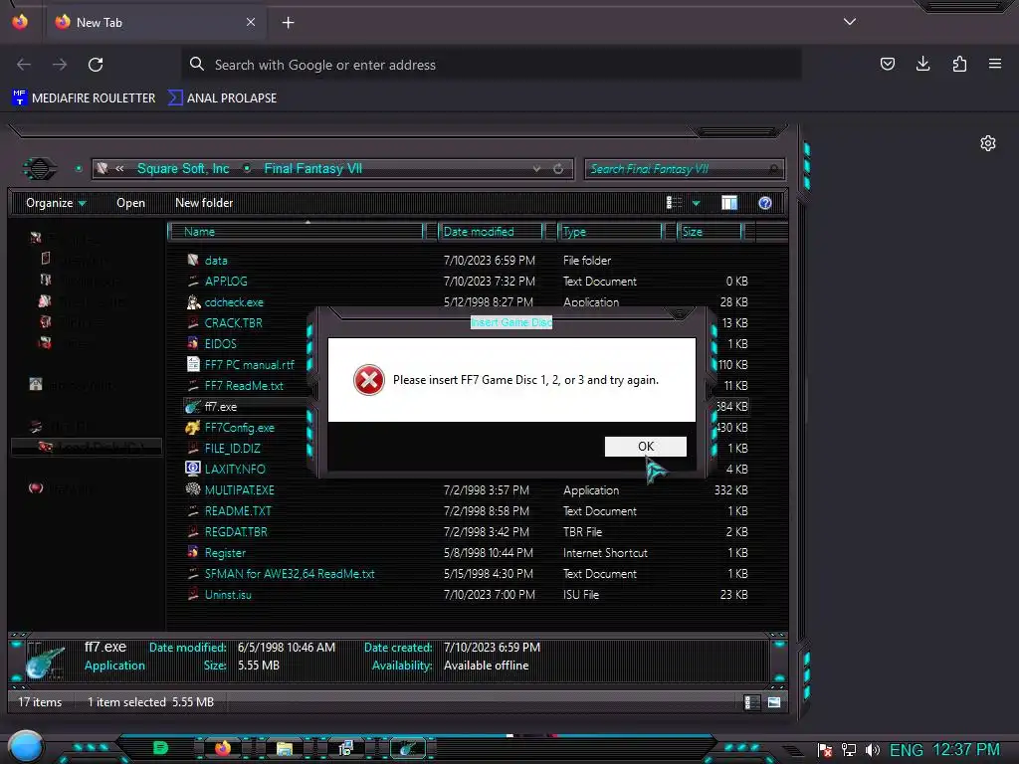Sort files by Date modified column
The height and width of the screenshot is (764, 1019).
pyautogui.click(x=491, y=232)
